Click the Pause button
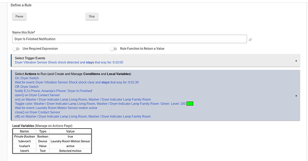 tap(19, 17)
